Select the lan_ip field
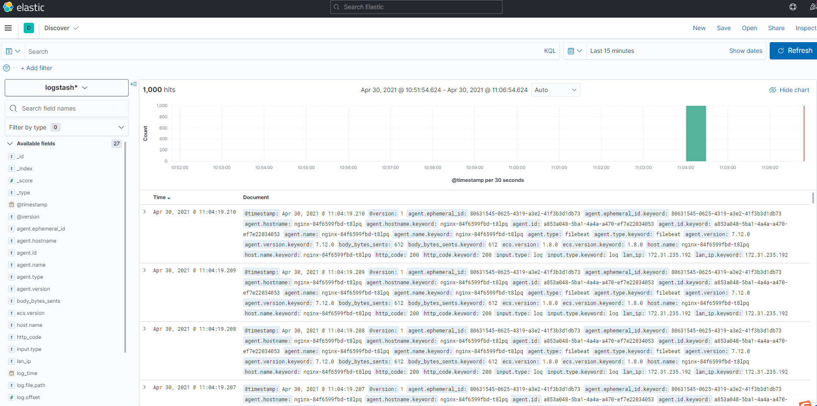 (x=24, y=361)
